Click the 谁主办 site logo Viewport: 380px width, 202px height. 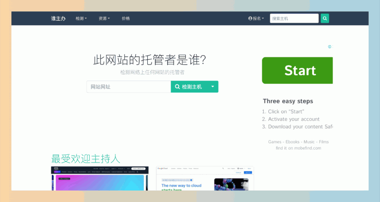pyautogui.click(x=58, y=18)
